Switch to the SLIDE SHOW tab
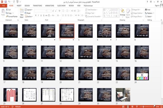Image resolution: width=163 pixels, height=108 pixels. pyautogui.click(x=61, y=6)
